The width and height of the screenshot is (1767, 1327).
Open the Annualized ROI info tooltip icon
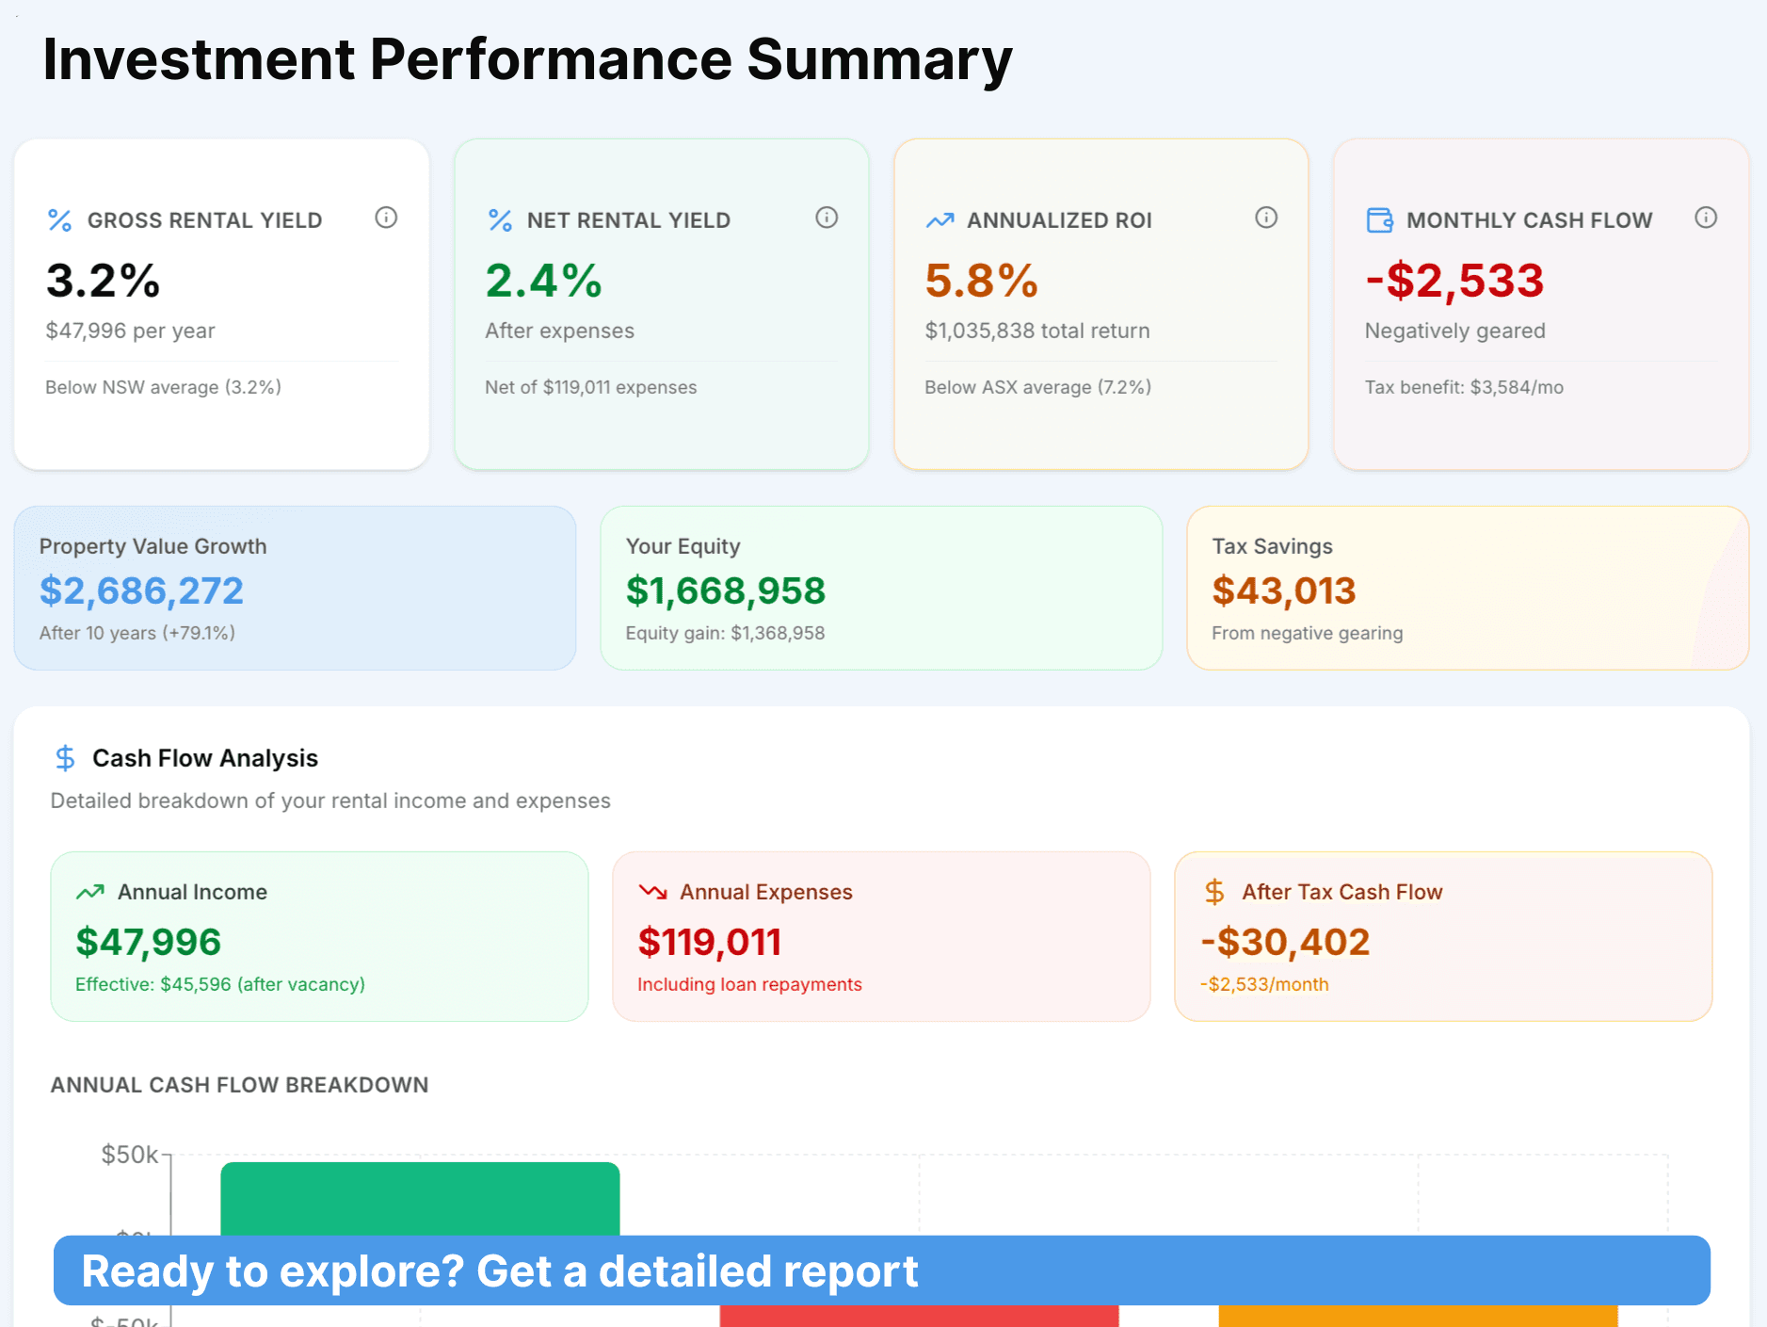pos(1266,218)
